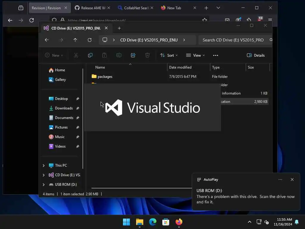Toggle the Details pane

pyautogui.click(x=256, y=55)
